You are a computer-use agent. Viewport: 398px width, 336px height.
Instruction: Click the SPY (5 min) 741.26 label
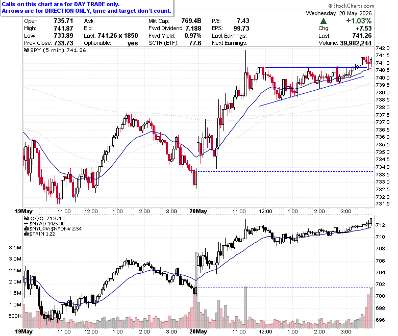click(x=58, y=50)
